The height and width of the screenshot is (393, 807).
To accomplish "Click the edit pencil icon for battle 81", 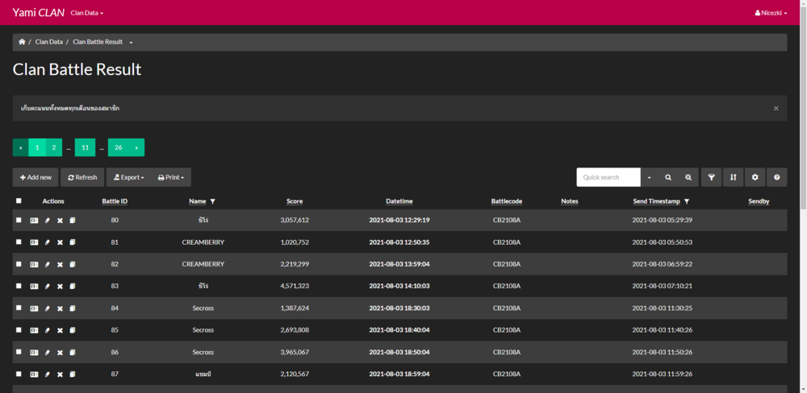I will (x=47, y=242).
